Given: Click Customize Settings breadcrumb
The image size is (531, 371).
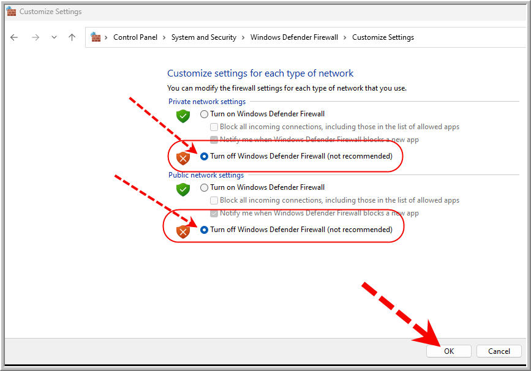Looking at the screenshot, I should click(x=383, y=37).
